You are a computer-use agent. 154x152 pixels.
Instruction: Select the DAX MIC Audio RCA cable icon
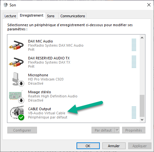[x=16, y=45]
